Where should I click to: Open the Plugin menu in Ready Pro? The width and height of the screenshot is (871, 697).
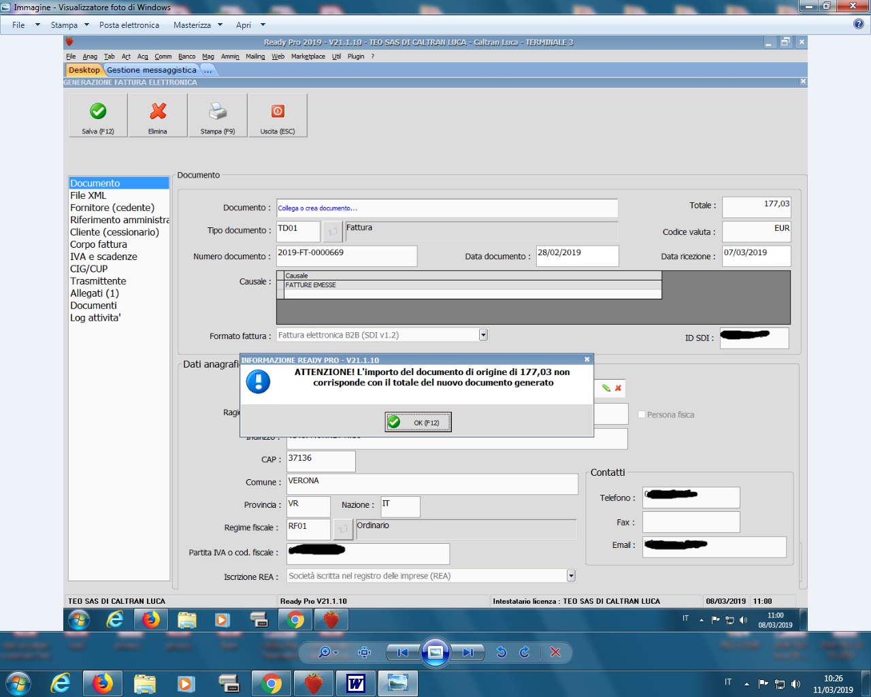(356, 56)
